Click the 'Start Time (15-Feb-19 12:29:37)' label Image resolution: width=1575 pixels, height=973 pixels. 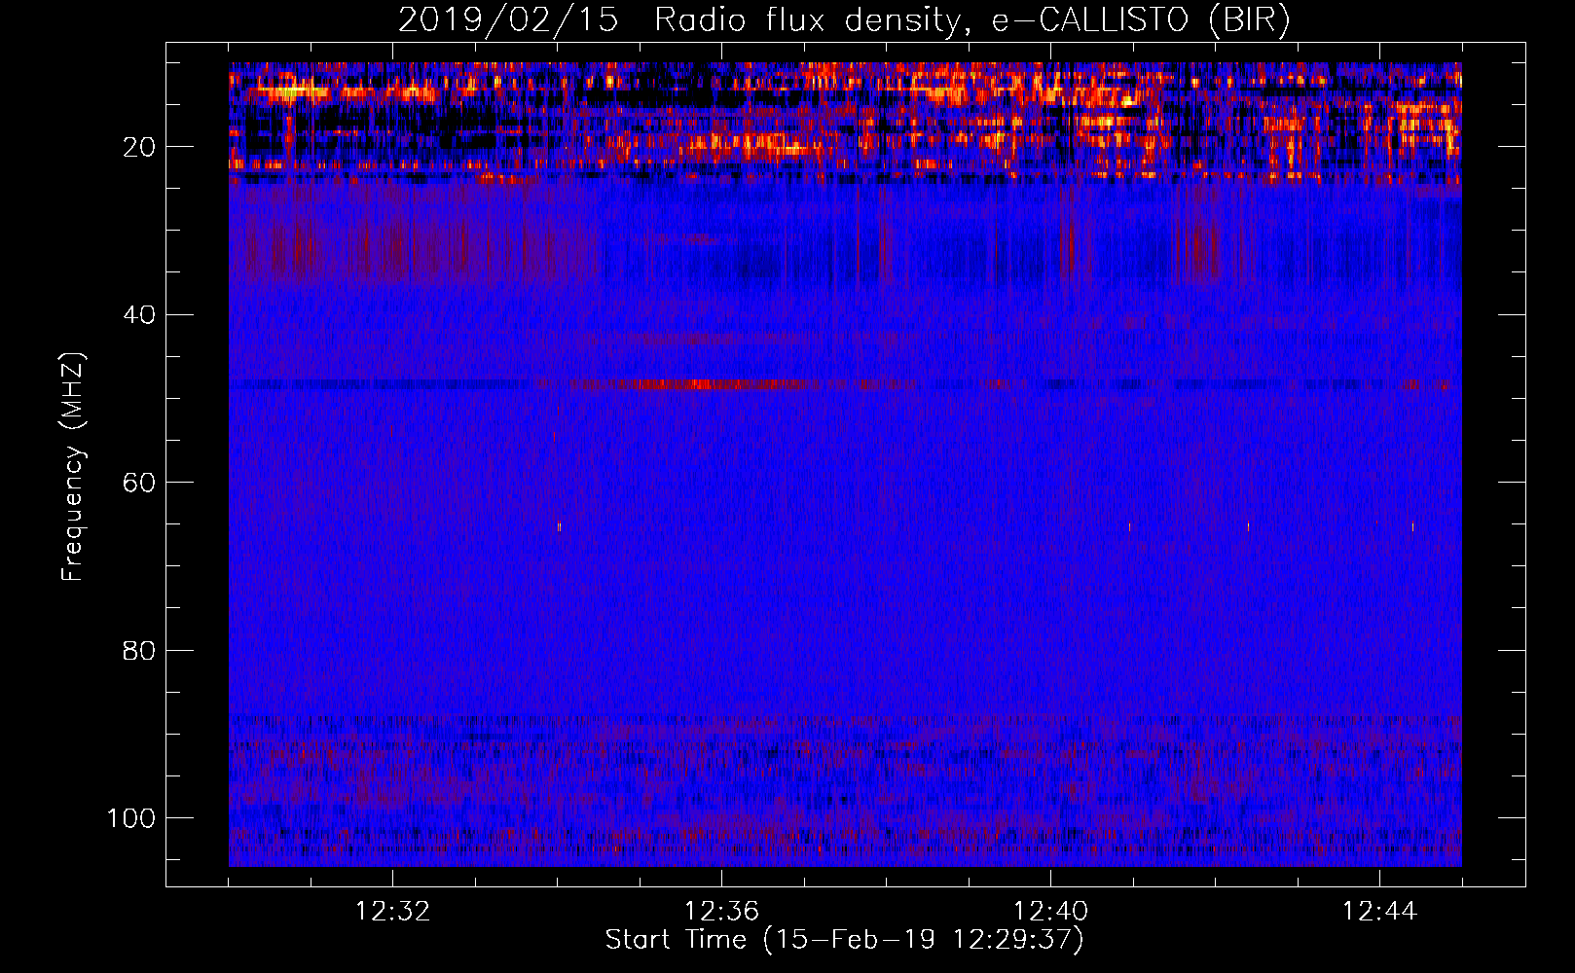point(844,940)
